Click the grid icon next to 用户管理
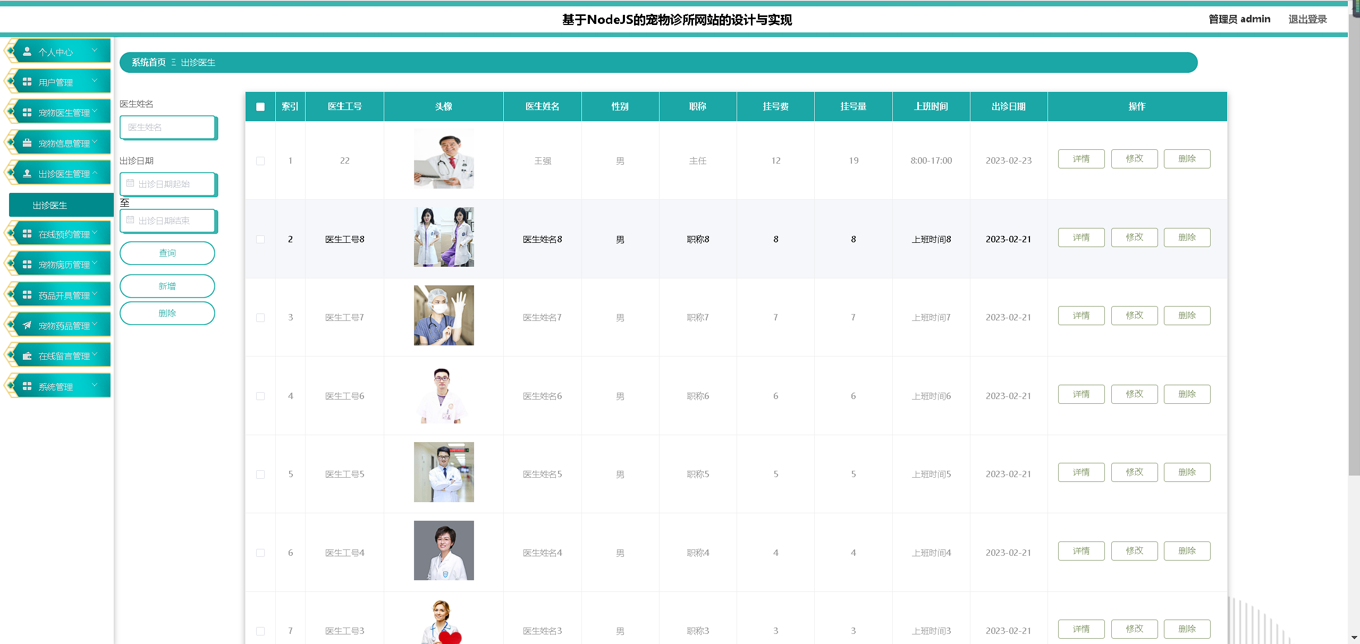This screenshot has height=644, width=1360. pyautogui.click(x=27, y=82)
